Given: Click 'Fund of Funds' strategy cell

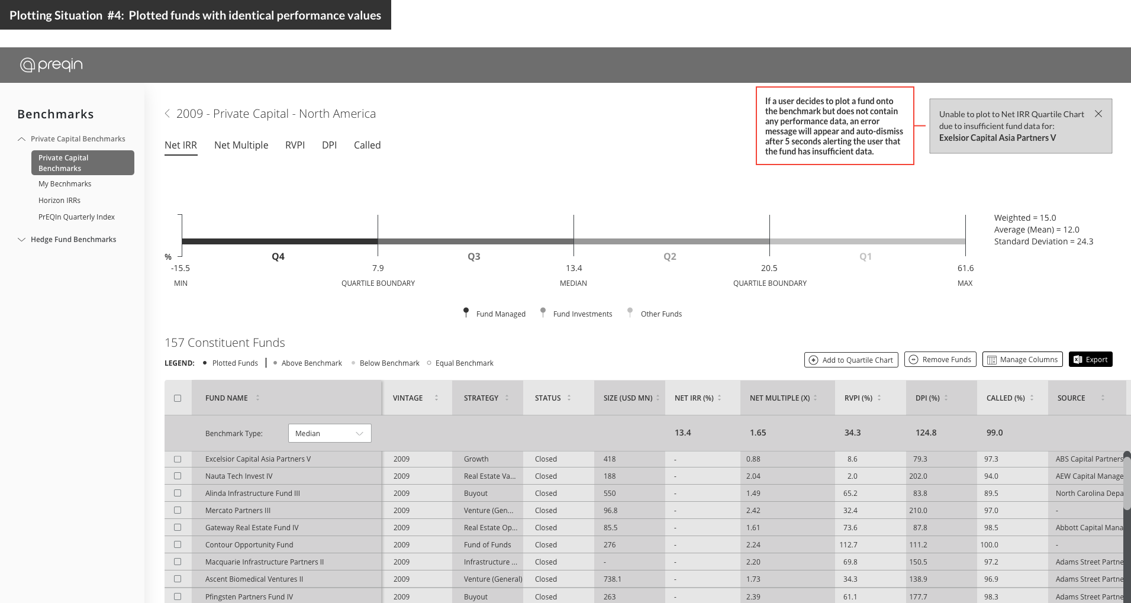Looking at the screenshot, I should point(487,544).
